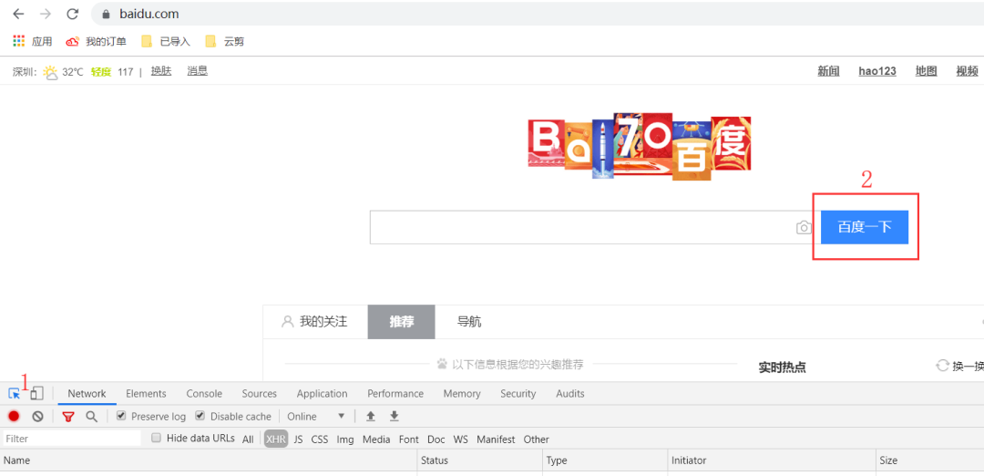
Task: Select the XHR request type filter
Action: pyautogui.click(x=275, y=439)
